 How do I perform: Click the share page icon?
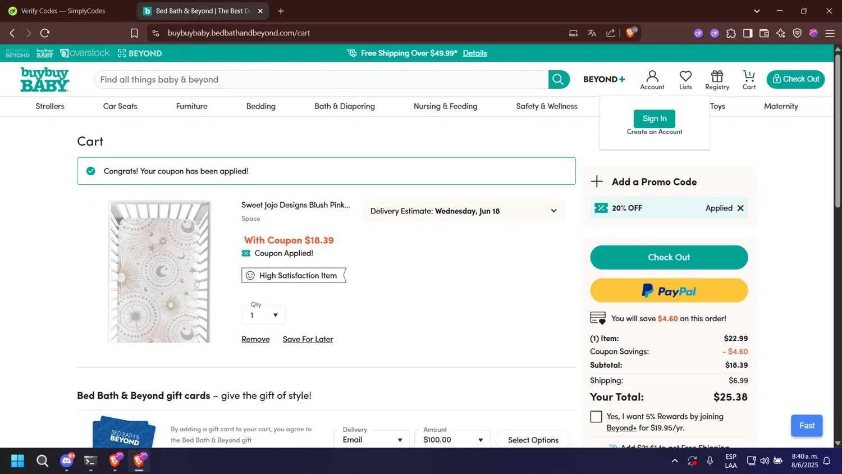(611, 33)
